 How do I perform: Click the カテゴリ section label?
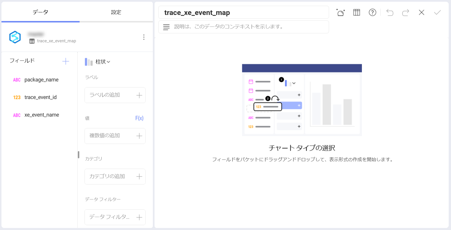tap(93, 159)
